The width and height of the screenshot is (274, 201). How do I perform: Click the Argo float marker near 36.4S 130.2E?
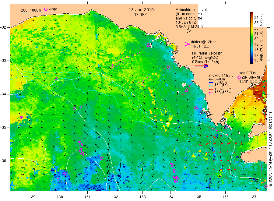click(65, 174)
